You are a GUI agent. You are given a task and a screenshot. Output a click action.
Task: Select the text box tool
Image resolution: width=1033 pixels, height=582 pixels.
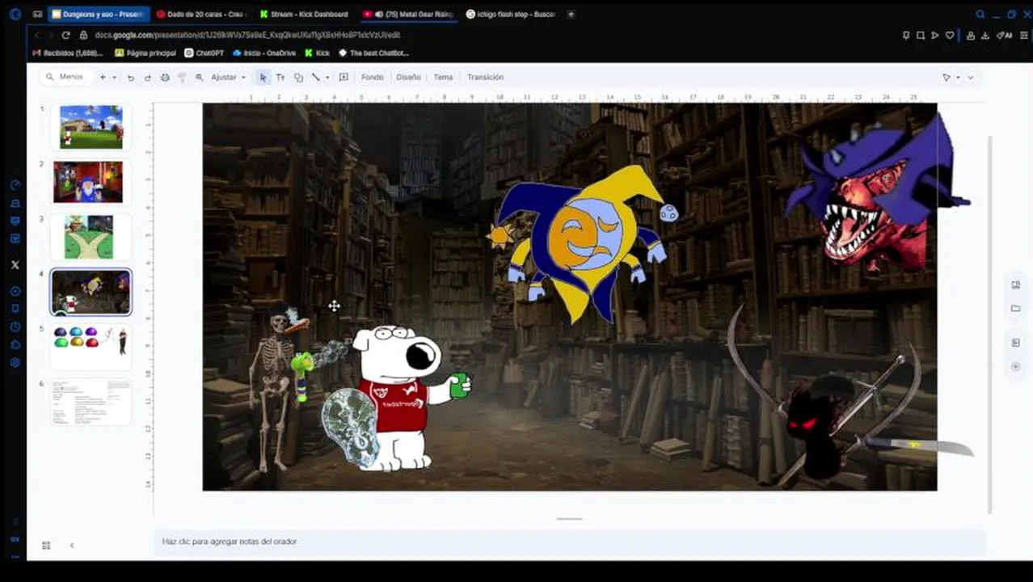coord(280,78)
